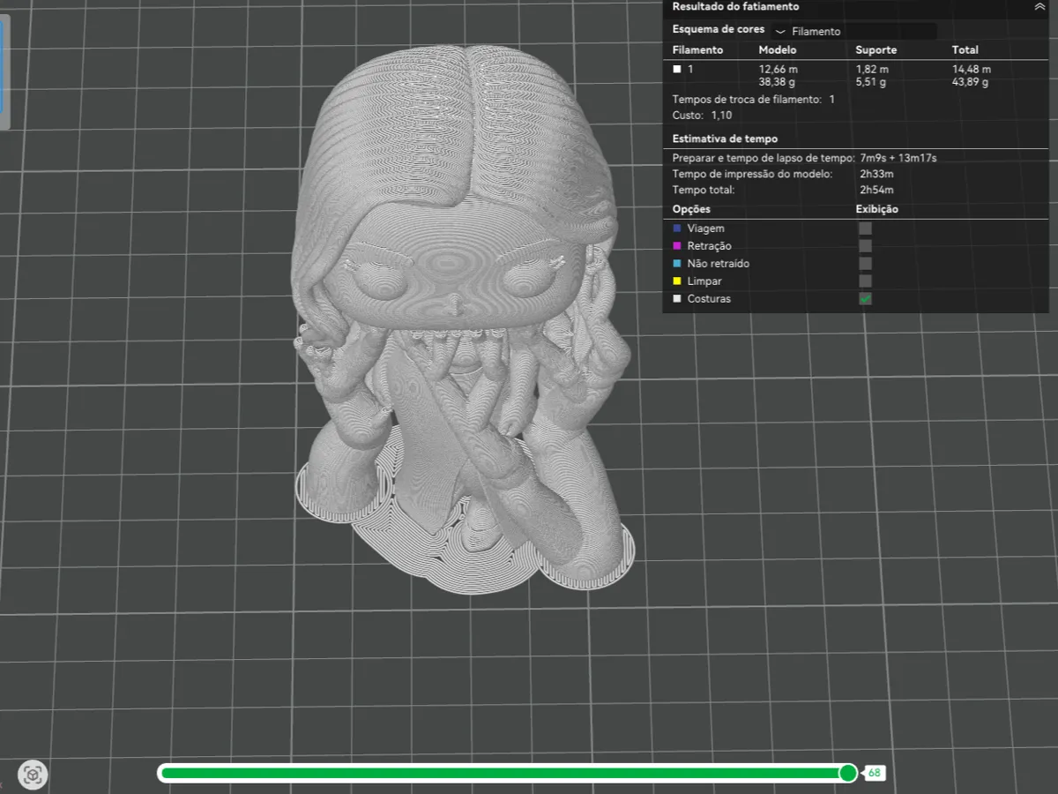Click the magenta Retração legend icon
The height and width of the screenshot is (794, 1058).
(676, 245)
